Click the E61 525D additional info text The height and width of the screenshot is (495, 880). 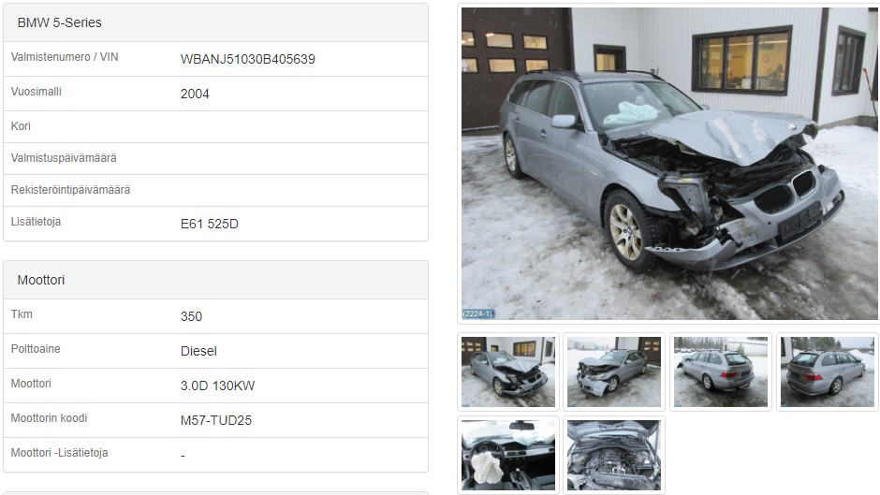coord(210,224)
